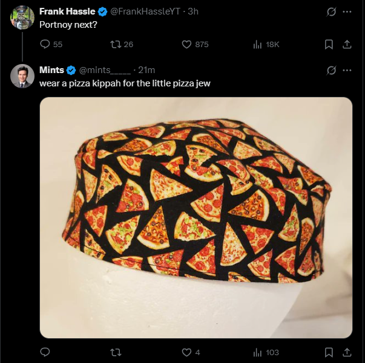Viewport: 365px width, 363px height.
Task: Share the Mints tweet
Action: (347, 352)
